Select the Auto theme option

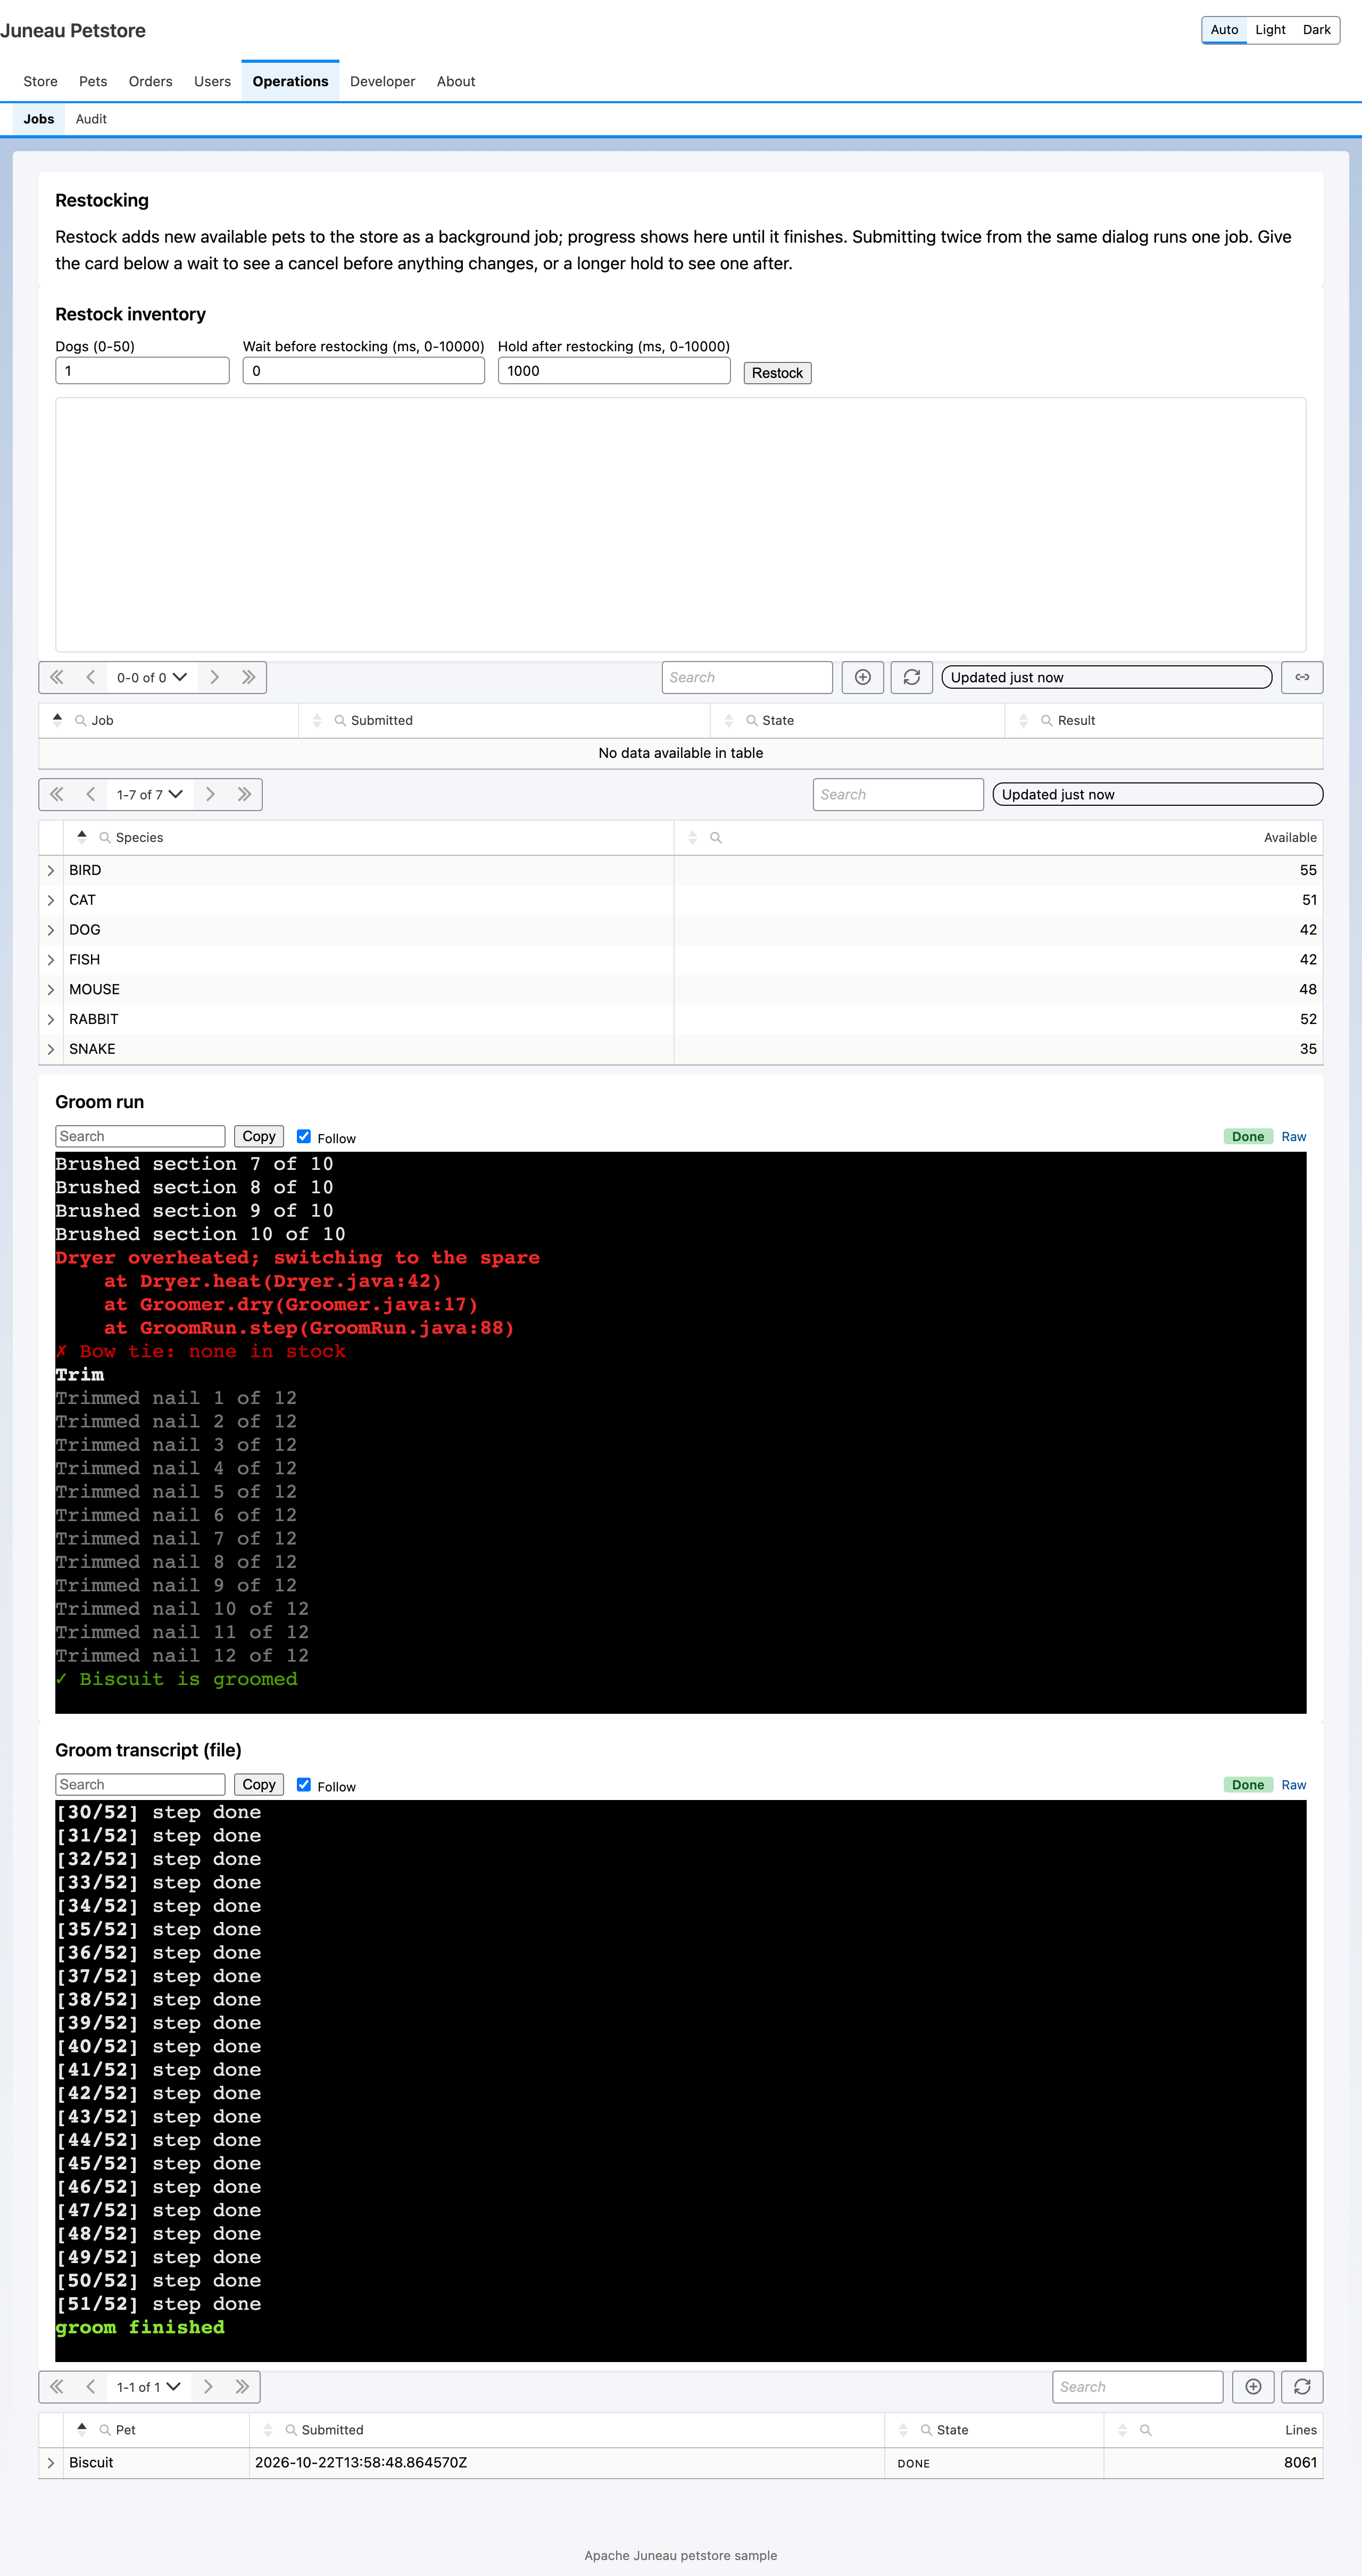(1224, 30)
